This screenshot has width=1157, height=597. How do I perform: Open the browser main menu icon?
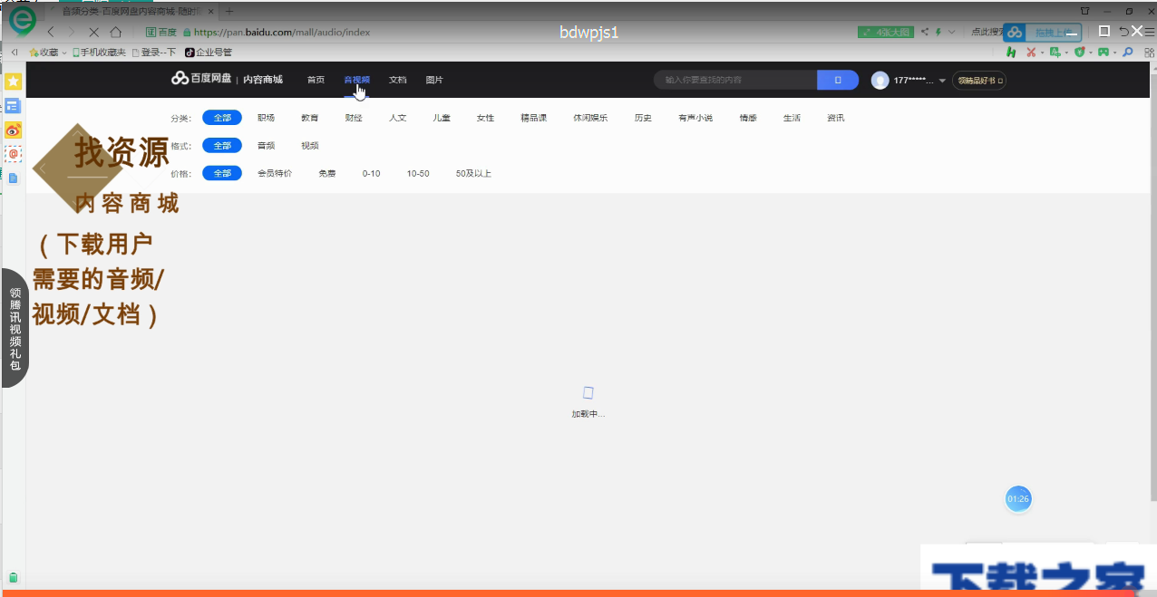click(x=1150, y=32)
